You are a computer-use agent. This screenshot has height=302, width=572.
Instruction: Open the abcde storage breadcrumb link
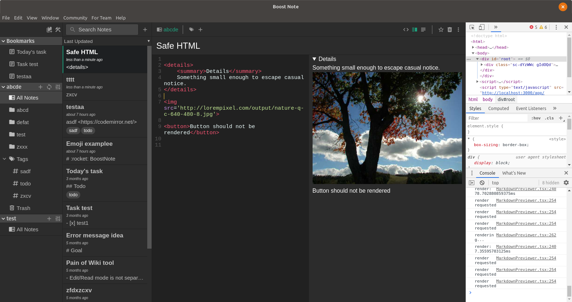[x=168, y=30]
